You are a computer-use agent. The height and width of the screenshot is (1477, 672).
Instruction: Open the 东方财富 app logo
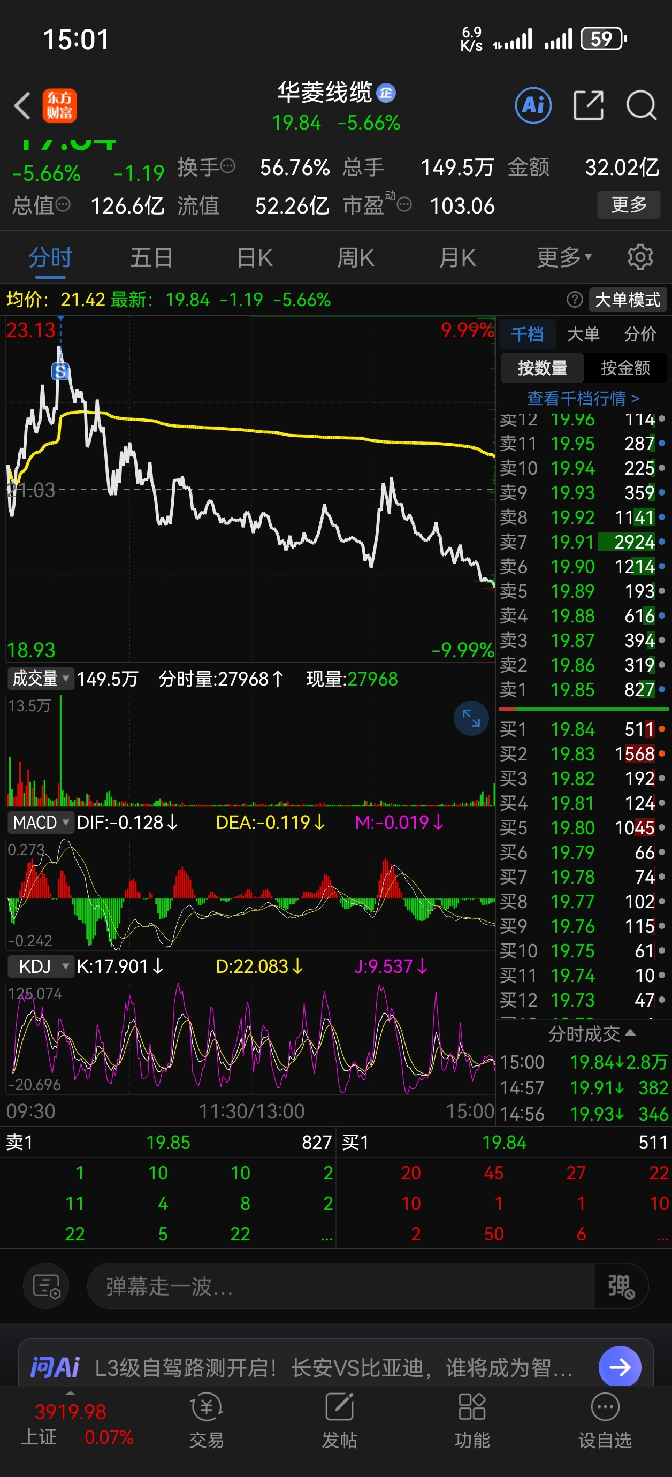[59, 106]
